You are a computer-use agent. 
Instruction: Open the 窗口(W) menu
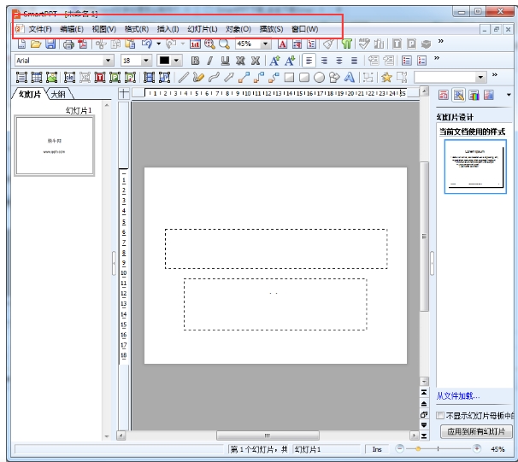(x=305, y=29)
